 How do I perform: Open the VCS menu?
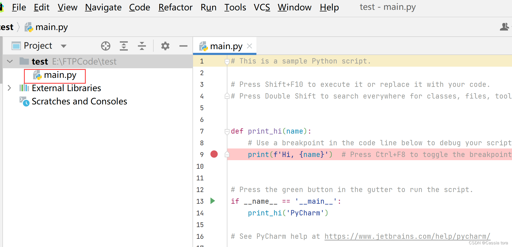point(262,7)
